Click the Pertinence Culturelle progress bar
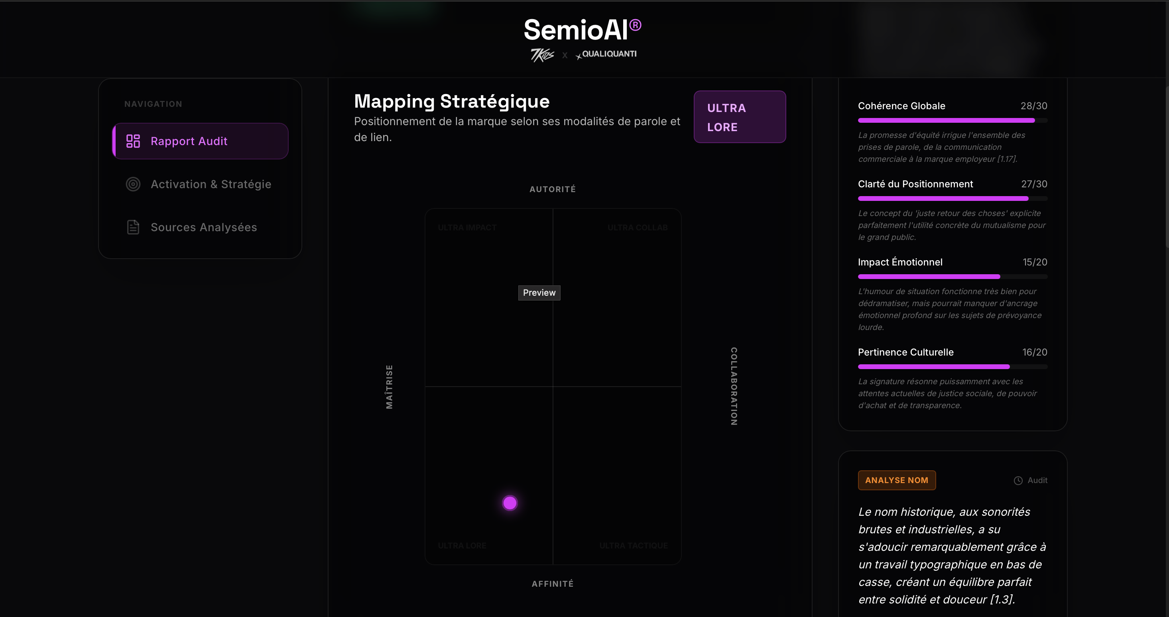 pos(952,367)
